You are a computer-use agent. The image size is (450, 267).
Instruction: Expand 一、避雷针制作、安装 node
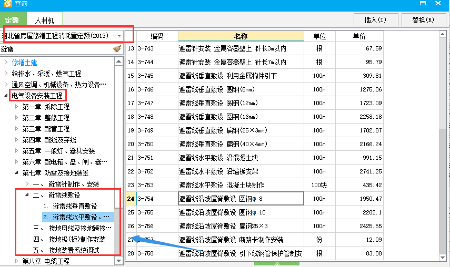coord(27,183)
